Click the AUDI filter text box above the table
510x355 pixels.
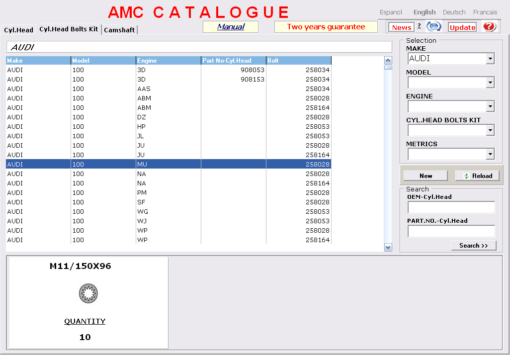point(199,47)
